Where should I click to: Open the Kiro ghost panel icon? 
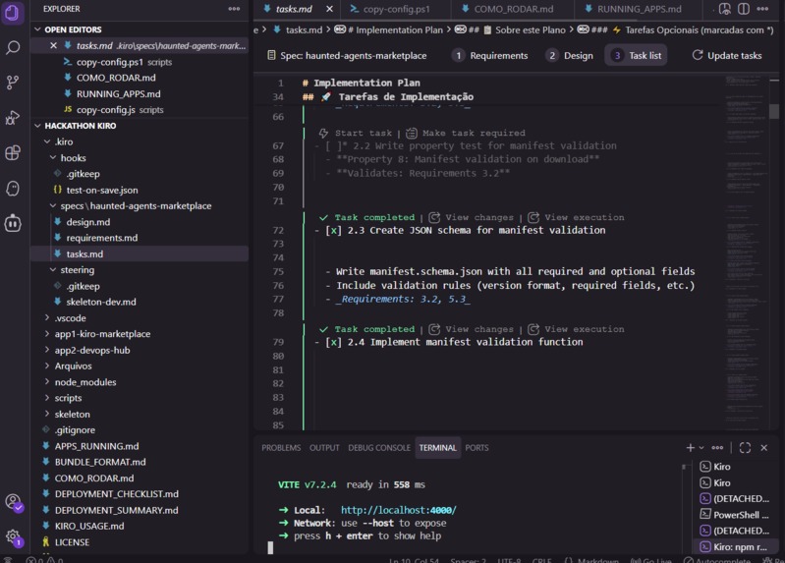pyautogui.click(x=13, y=189)
